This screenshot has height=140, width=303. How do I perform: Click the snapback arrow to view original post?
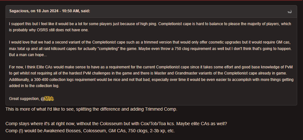pos(289,12)
